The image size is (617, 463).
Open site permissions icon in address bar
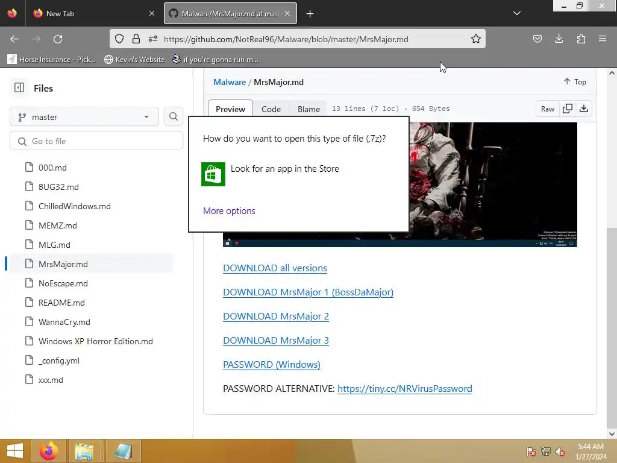pos(153,39)
